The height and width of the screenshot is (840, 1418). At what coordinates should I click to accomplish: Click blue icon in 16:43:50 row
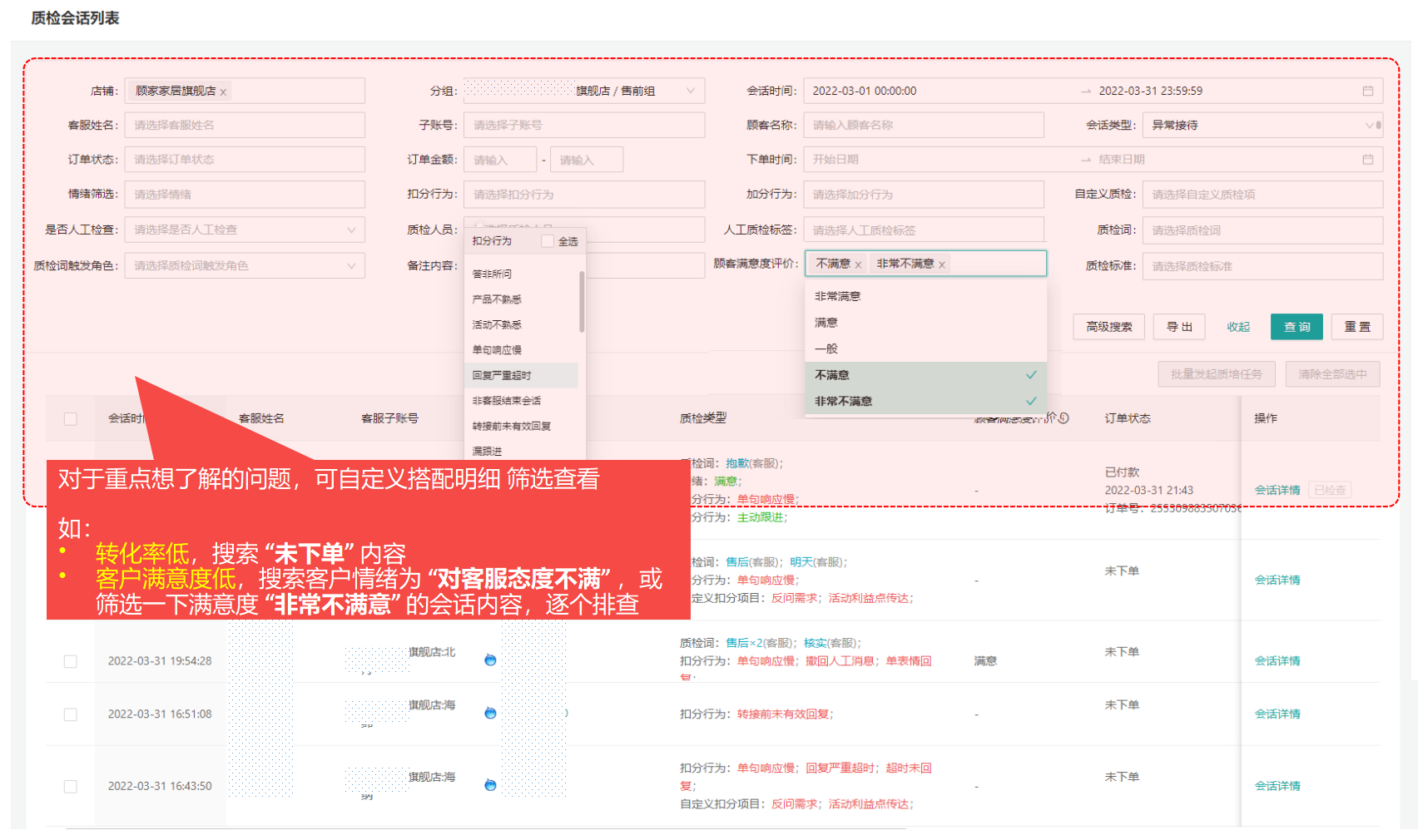(x=490, y=785)
